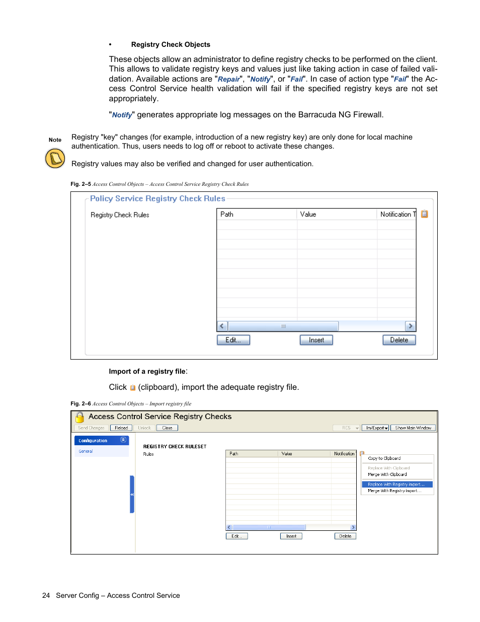Choose 'Replace With Registry import...'

click(x=397, y=485)
